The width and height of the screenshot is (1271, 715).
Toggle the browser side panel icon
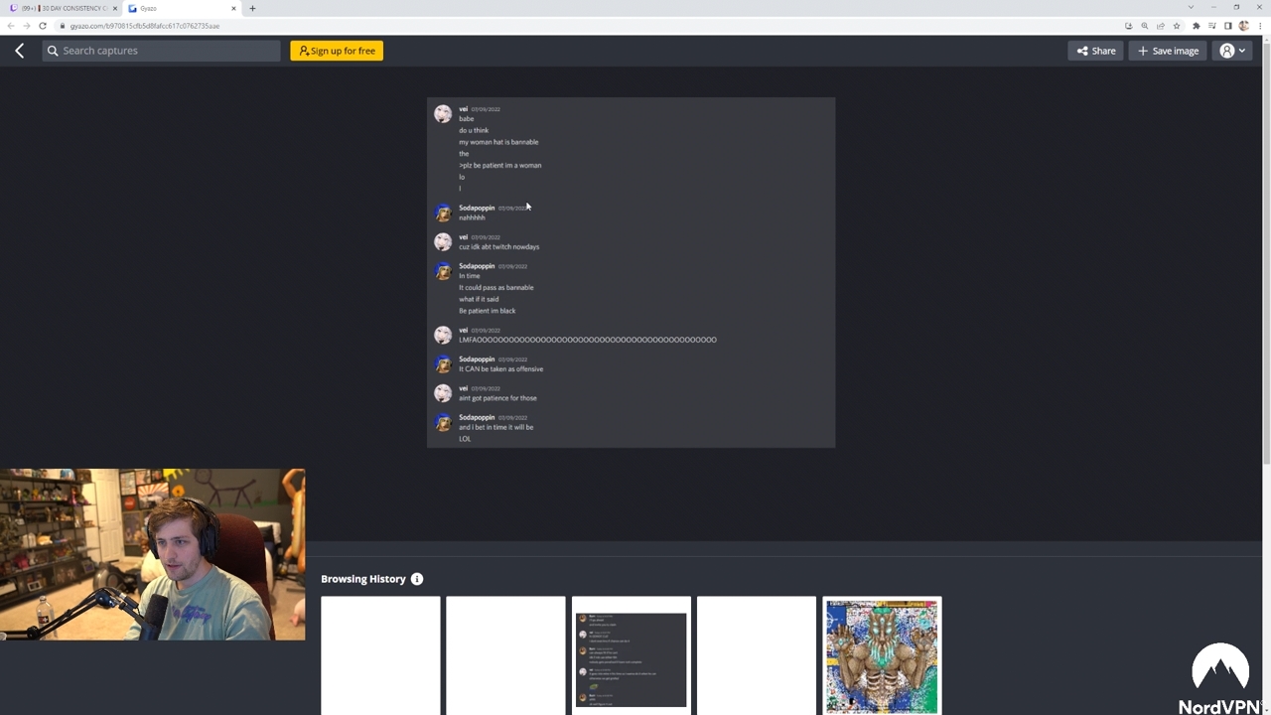click(1227, 26)
